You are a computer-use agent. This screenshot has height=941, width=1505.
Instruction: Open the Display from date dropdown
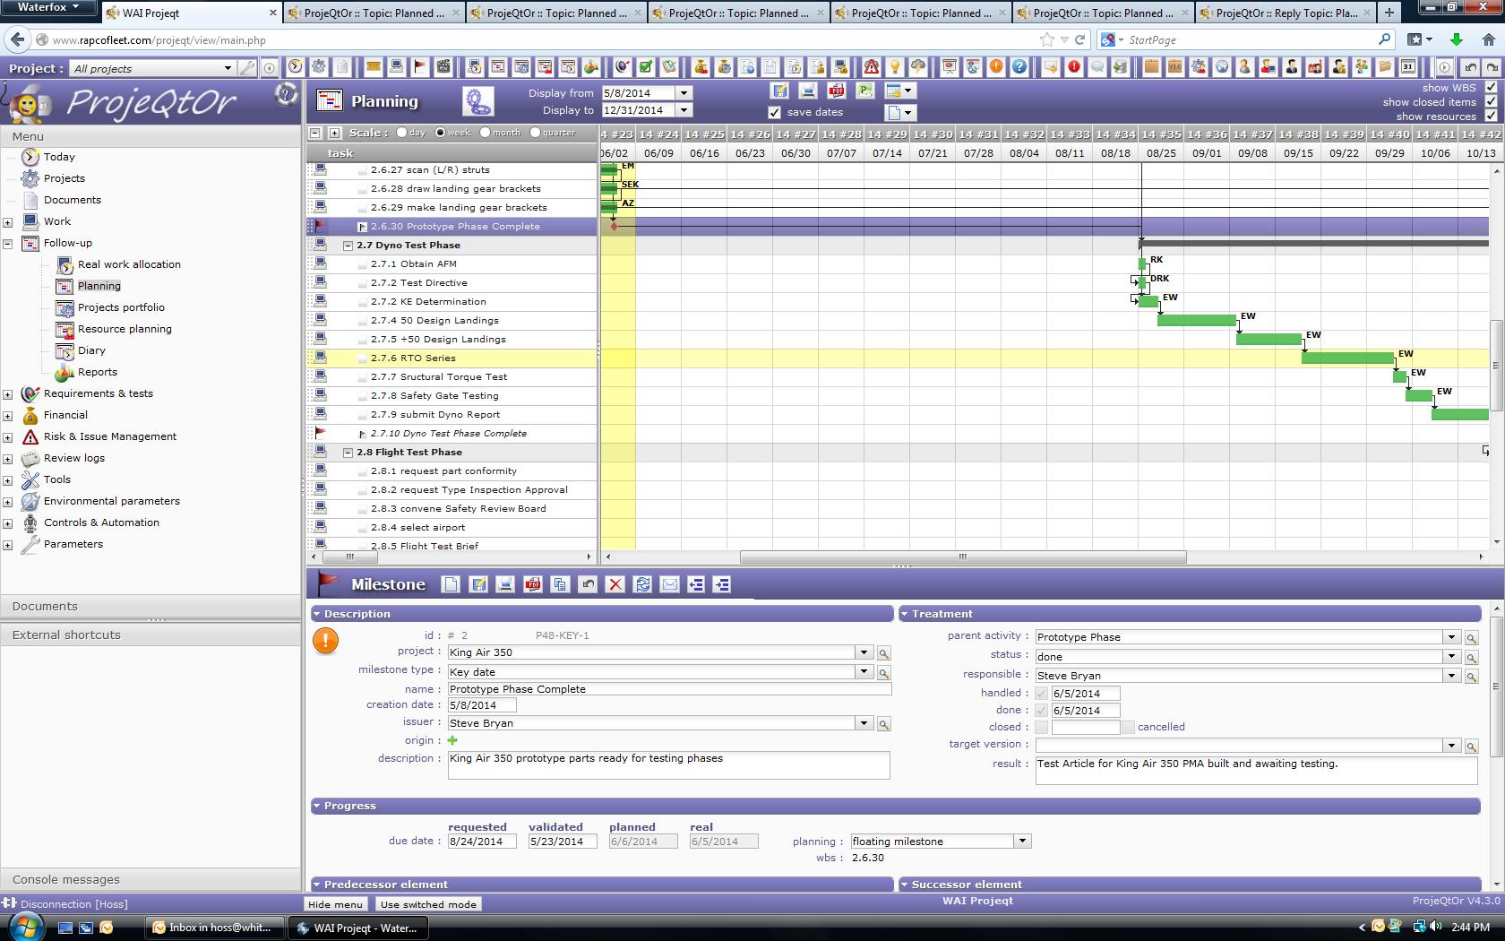click(x=684, y=93)
